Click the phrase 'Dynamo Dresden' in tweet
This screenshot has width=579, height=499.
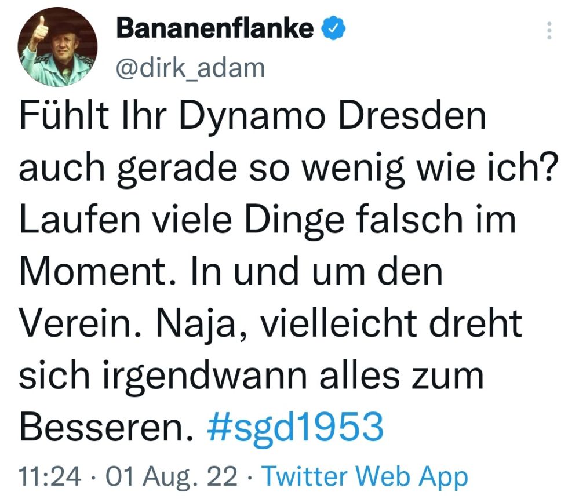(x=333, y=116)
